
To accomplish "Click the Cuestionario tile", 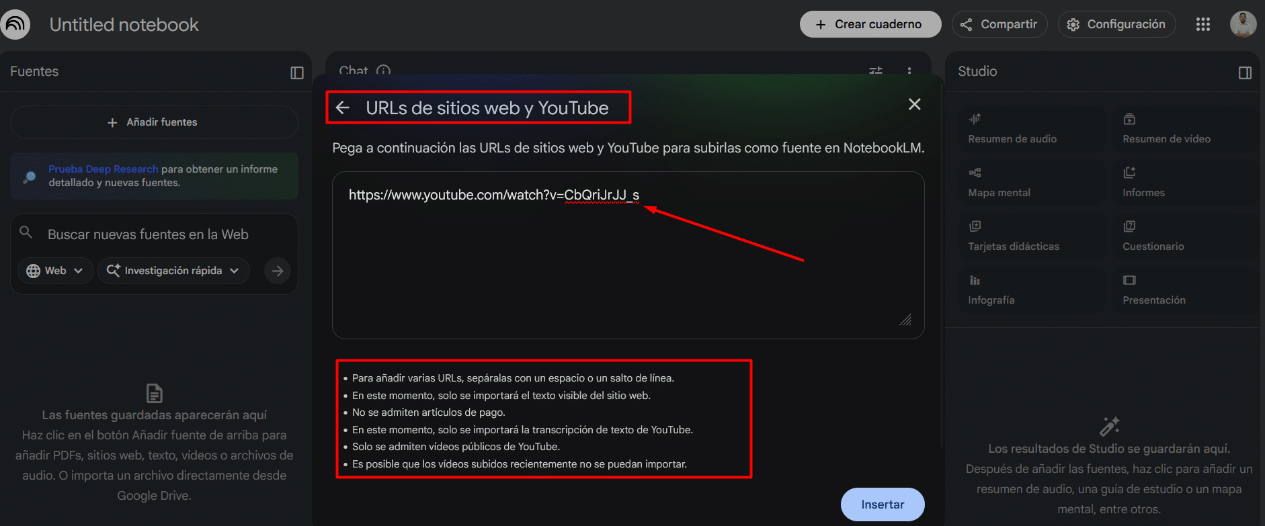I will coord(1186,236).
